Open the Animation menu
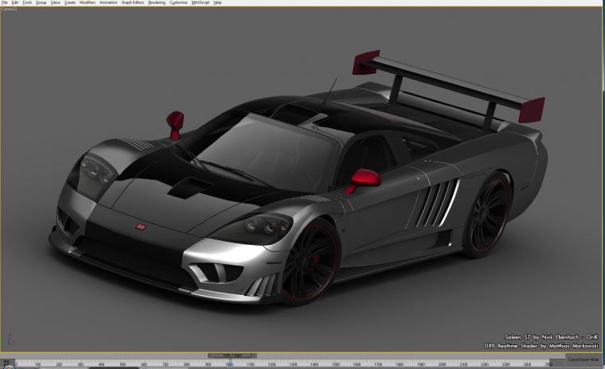The height and width of the screenshot is (369, 605). click(x=108, y=2)
